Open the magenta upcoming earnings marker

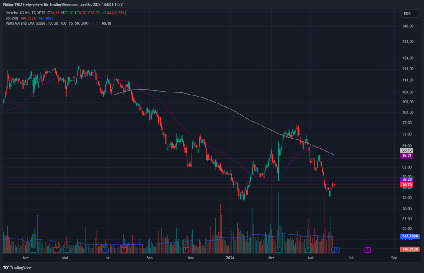coord(367,250)
